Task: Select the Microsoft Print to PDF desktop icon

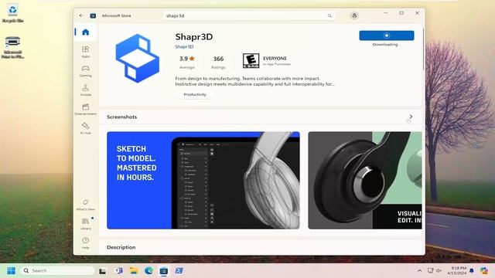Action: [12, 47]
